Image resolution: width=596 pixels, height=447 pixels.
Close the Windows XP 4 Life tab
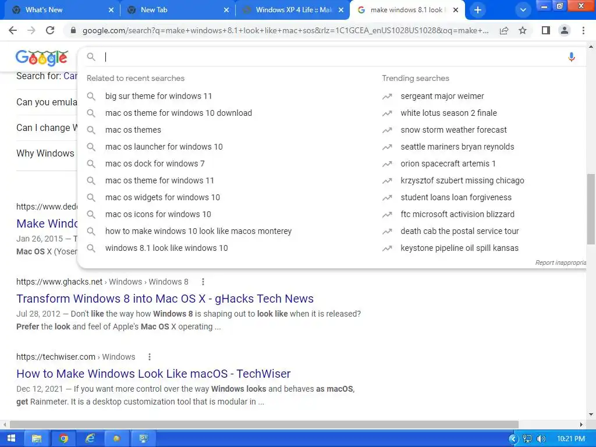point(341,10)
